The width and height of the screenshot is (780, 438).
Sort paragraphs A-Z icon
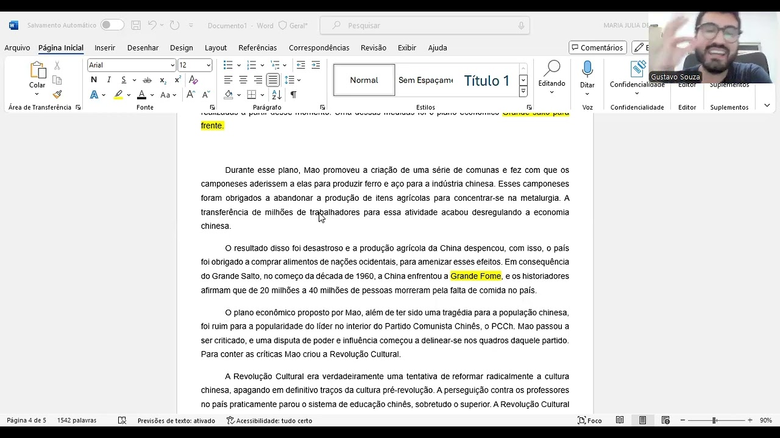[277, 94]
